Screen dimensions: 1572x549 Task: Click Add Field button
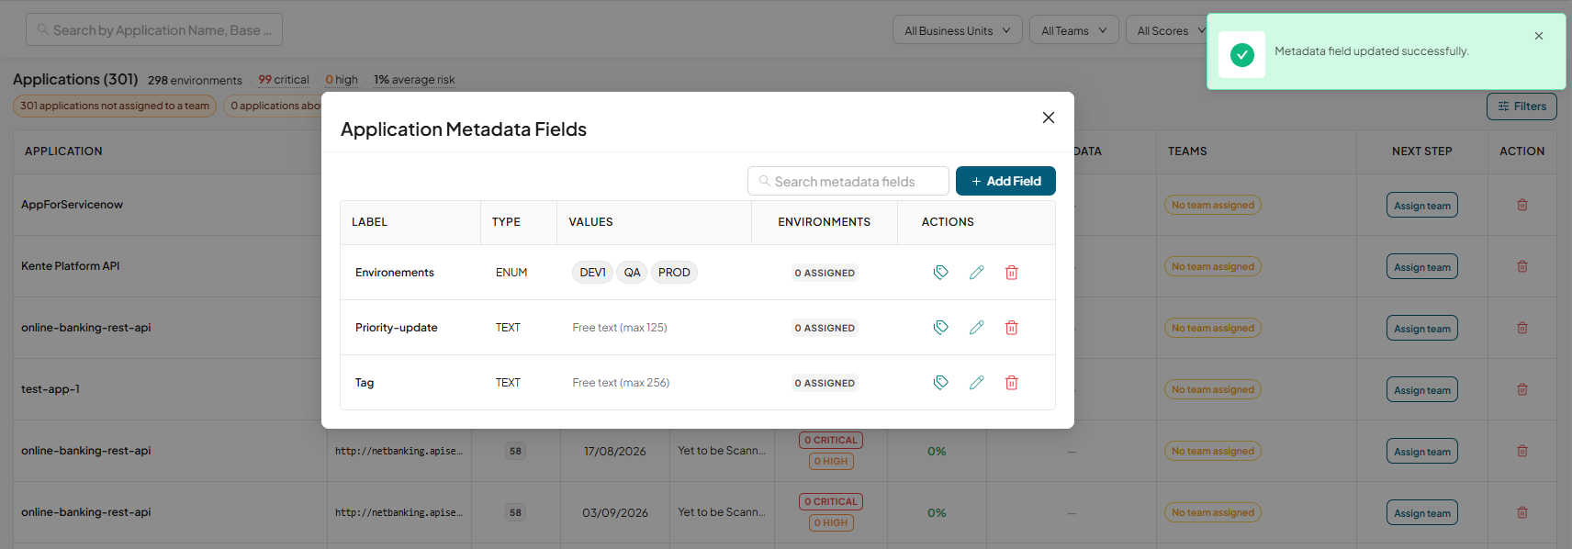click(x=1005, y=181)
